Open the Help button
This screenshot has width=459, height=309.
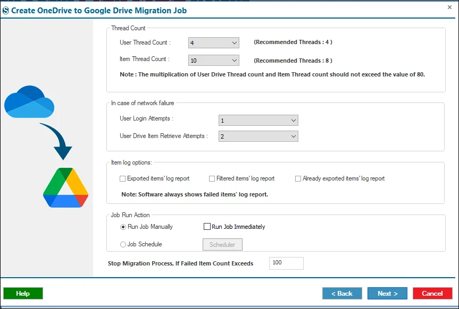pos(23,293)
